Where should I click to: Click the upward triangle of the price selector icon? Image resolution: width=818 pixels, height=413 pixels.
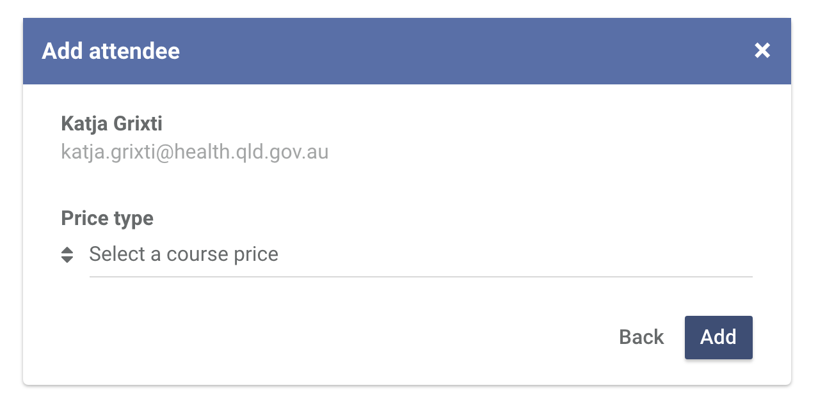point(67,250)
